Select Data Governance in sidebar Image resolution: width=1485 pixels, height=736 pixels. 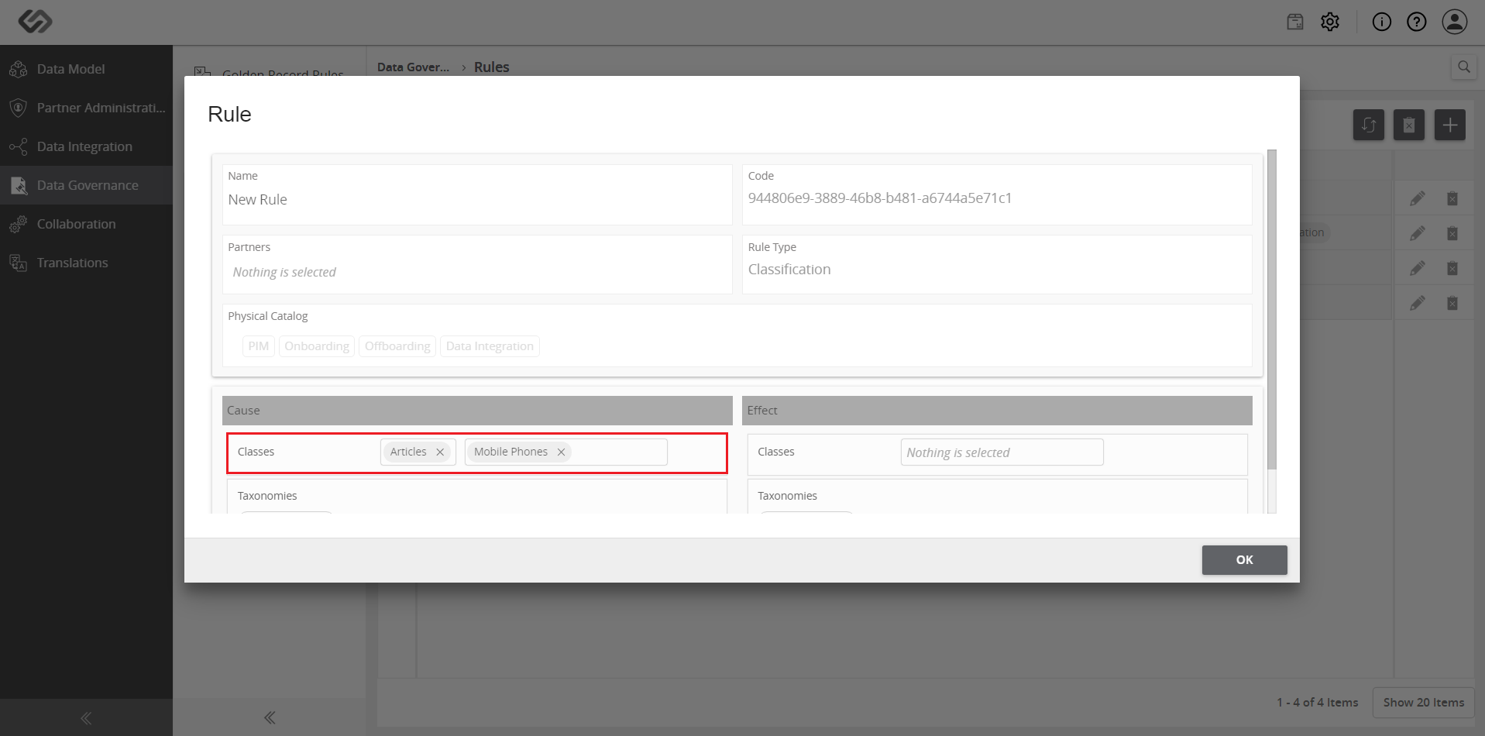click(x=86, y=185)
